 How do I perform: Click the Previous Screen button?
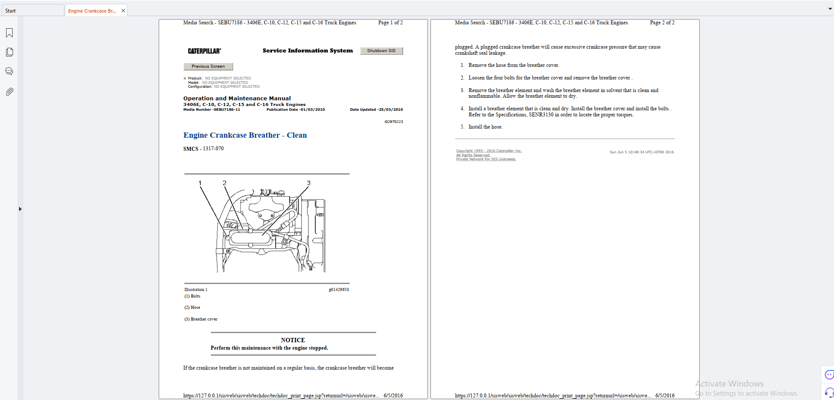[x=208, y=66]
